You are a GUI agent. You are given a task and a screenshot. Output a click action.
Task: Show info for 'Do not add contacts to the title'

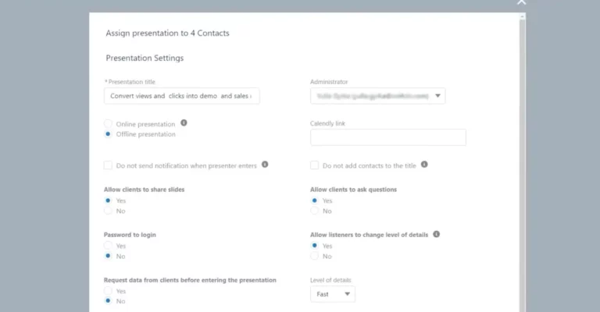(424, 165)
